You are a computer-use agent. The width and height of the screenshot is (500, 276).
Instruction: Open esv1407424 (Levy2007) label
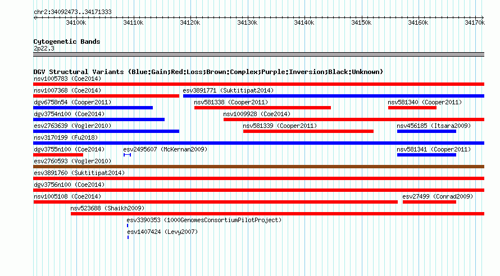pos(162,232)
